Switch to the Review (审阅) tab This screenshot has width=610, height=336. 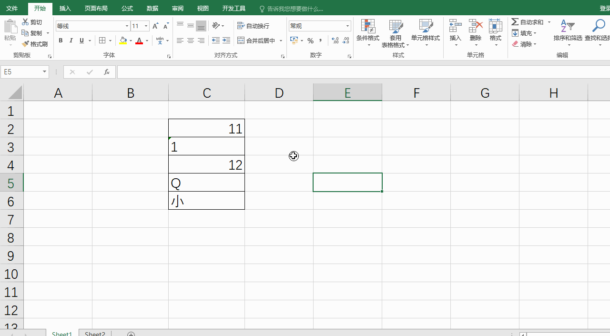[178, 9]
